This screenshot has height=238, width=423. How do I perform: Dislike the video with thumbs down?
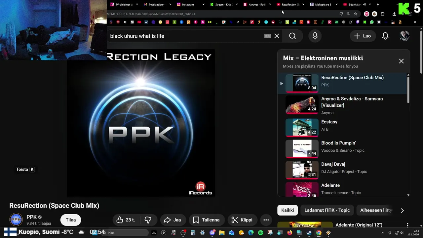click(x=148, y=220)
